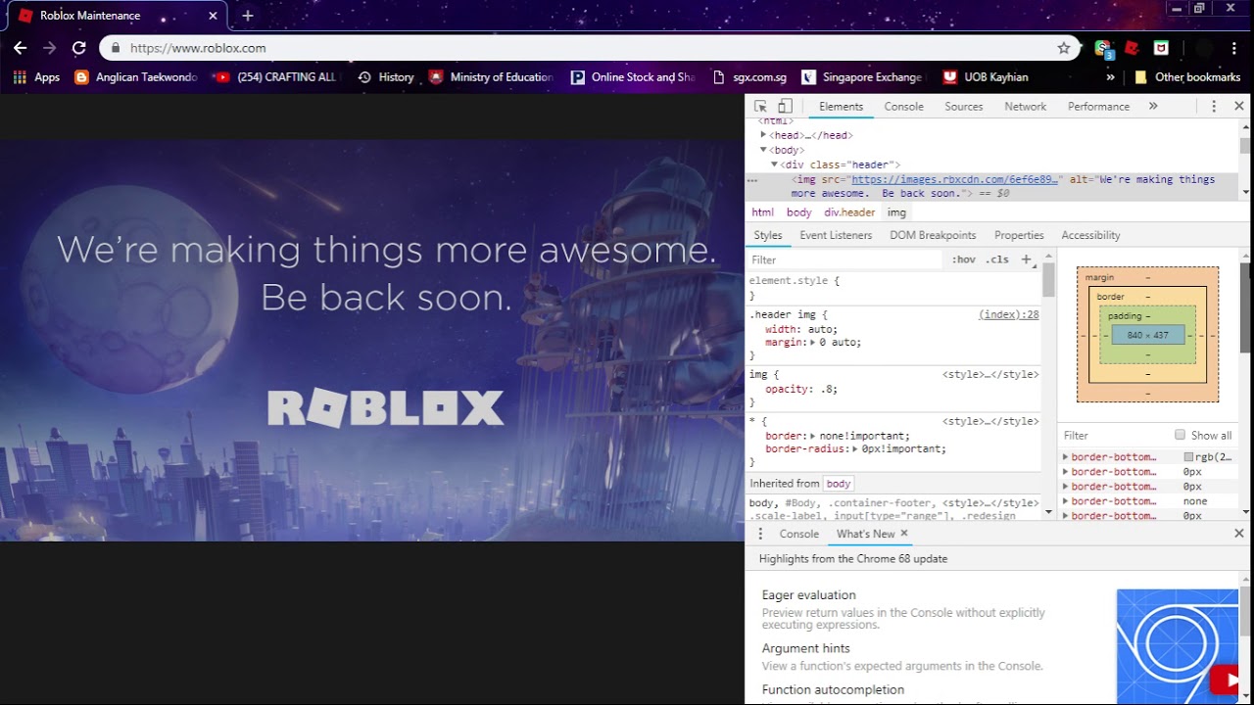This screenshot has width=1254, height=705.
Task: Click the computed styles Filter field
Action: click(1115, 435)
